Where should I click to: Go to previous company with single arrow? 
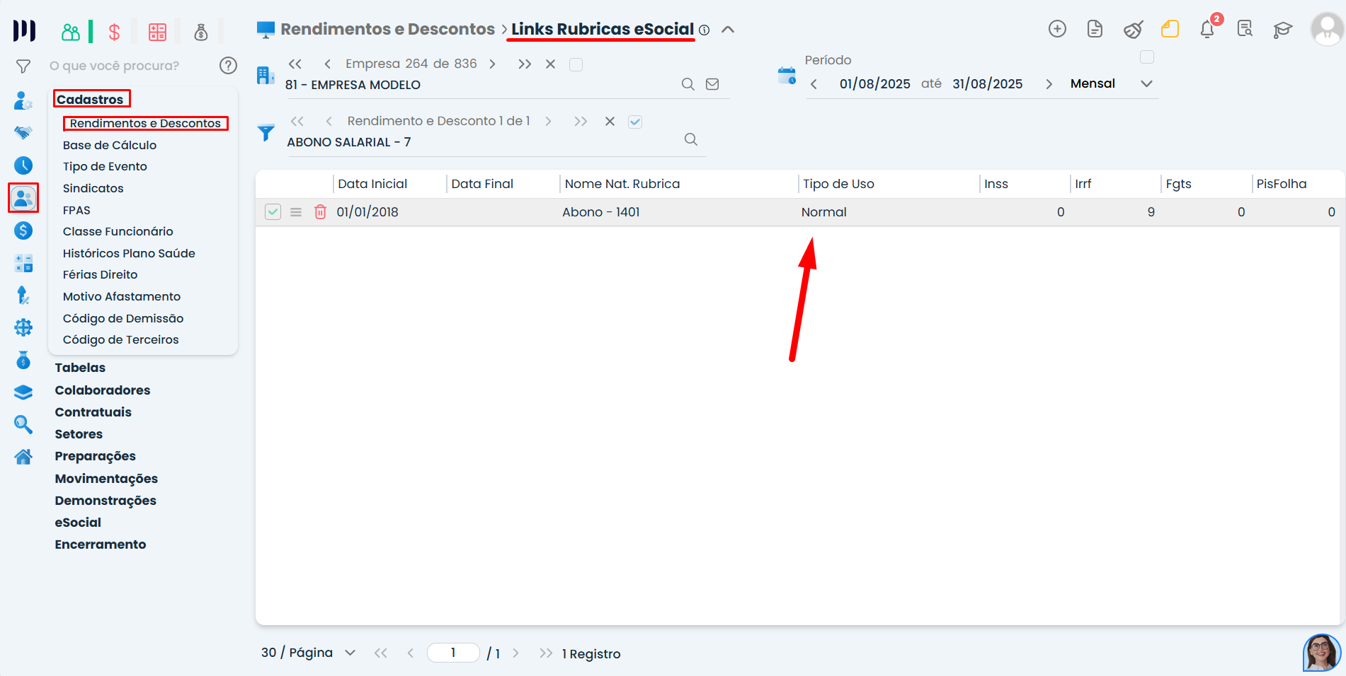tap(327, 64)
